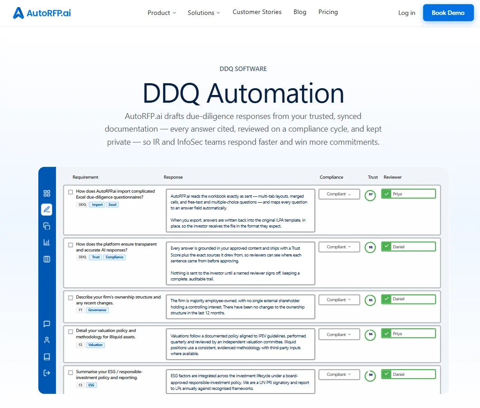Viewport: 480px width, 408px height.
Task: Open the dashboard grid icon in sidebar
Action: click(x=47, y=194)
